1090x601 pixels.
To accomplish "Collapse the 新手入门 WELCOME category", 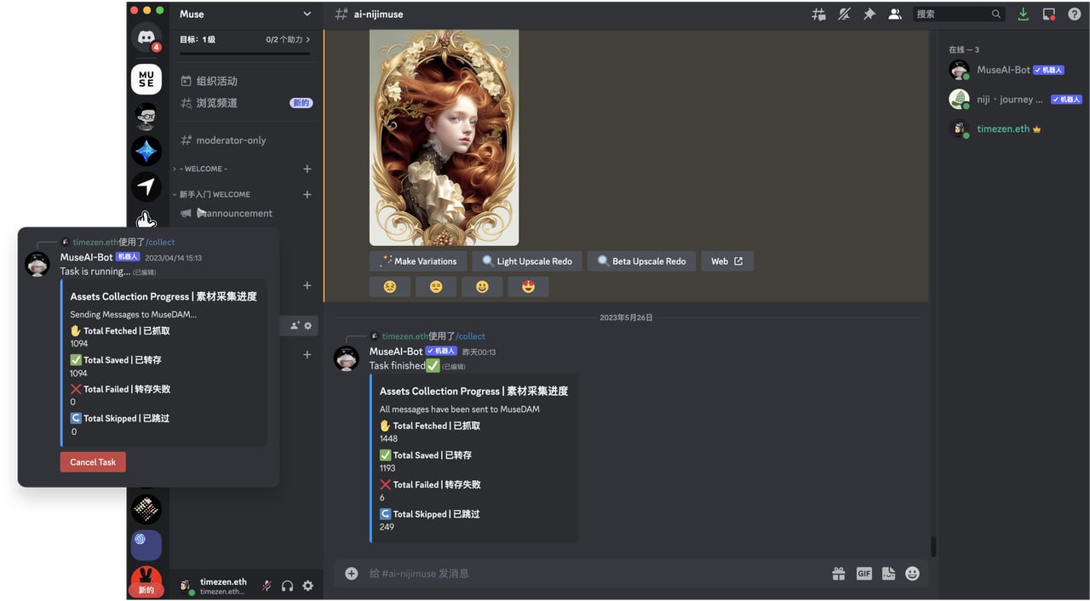I will click(x=215, y=194).
